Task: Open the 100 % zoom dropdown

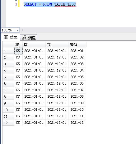Action: pyautogui.click(x=18, y=30)
